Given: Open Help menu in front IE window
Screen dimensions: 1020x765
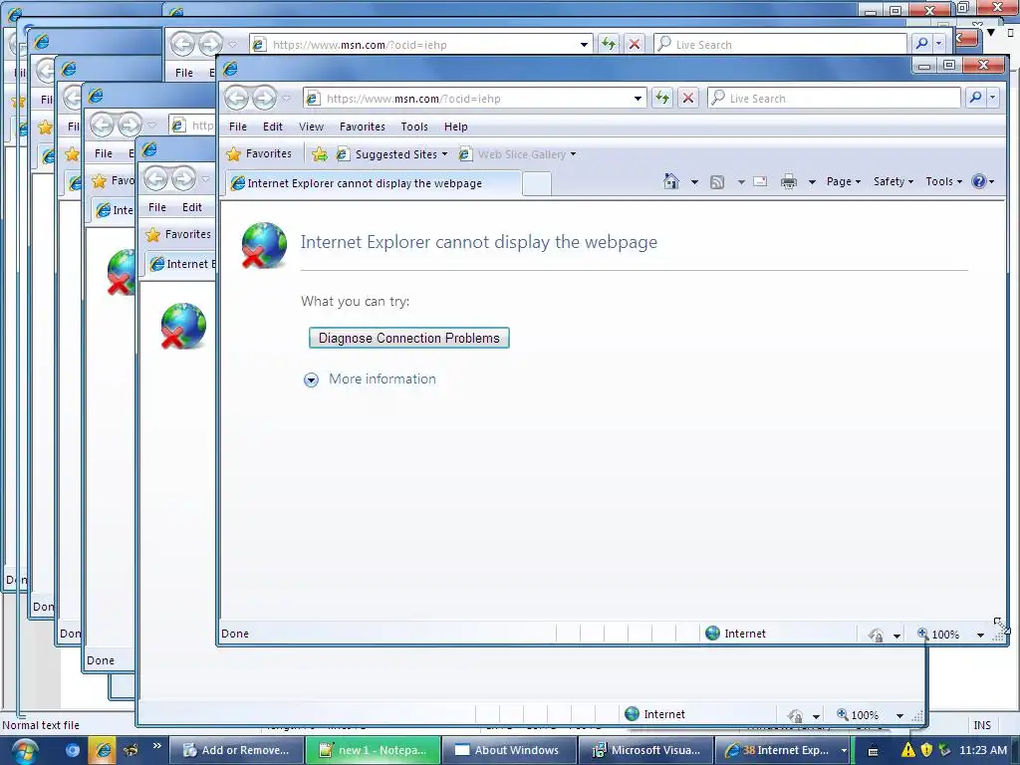Looking at the screenshot, I should pos(456,127).
